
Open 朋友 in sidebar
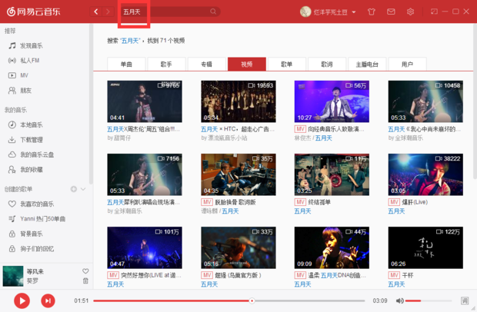tap(20, 90)
